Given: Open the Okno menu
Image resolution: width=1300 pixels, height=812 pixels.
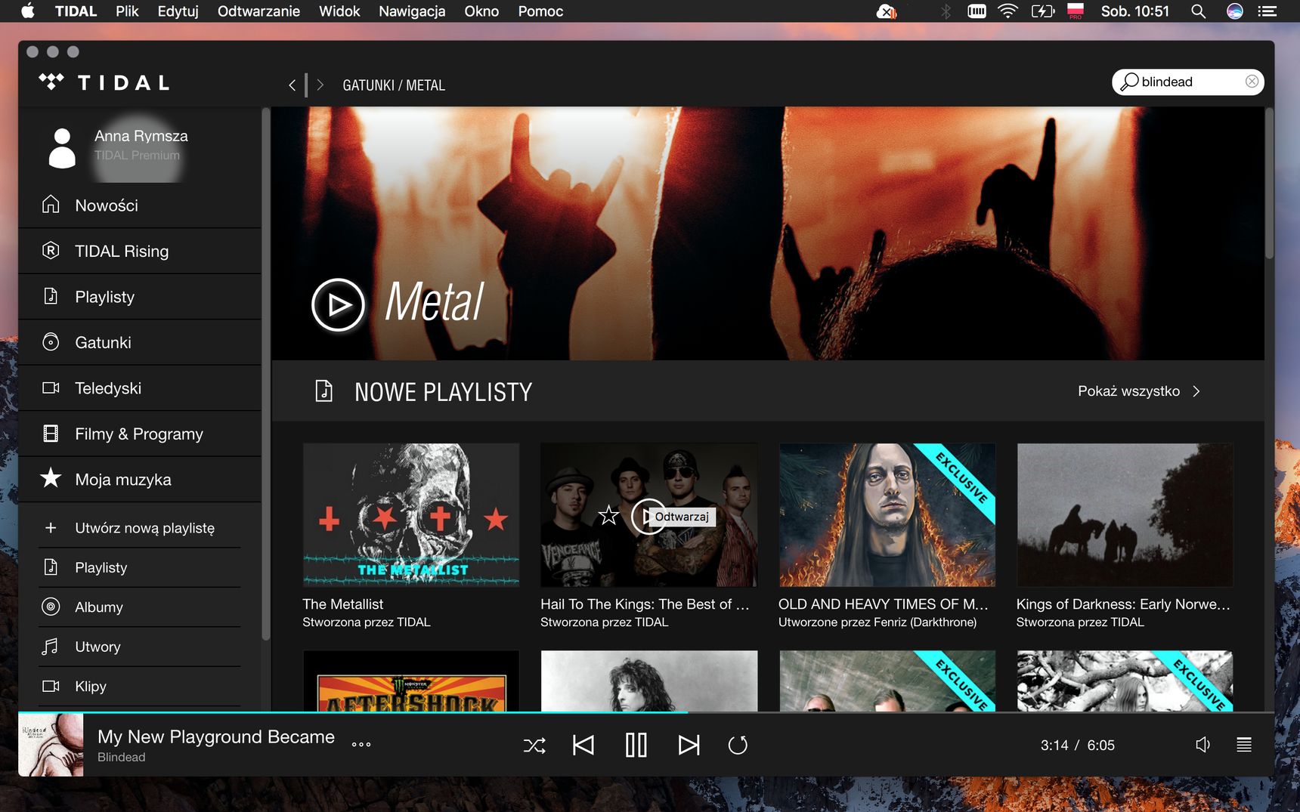Looking at the screenshot, I should pos(481,11).
